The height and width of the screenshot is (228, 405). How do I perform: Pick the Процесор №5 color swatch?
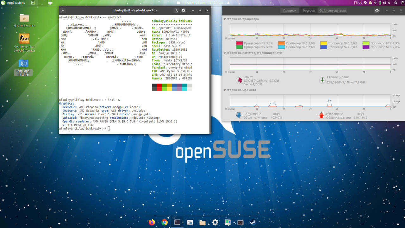click(239, 47)
